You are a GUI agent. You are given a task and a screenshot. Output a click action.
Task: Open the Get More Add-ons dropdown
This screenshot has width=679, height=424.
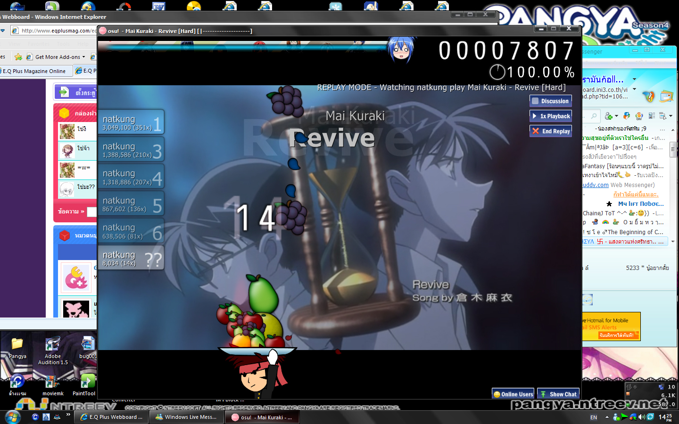pos(57,57)
